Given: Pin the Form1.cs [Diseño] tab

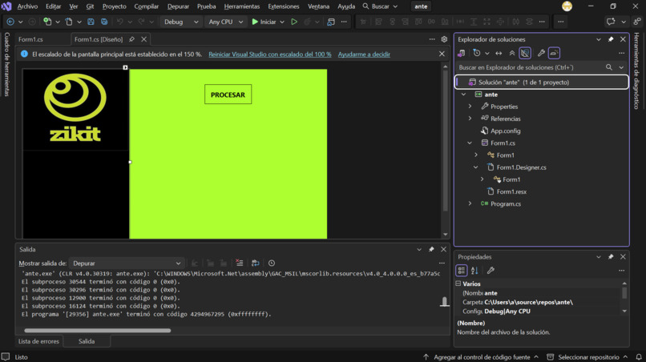Looking at the screenshot, I should [x=131, y=39].
